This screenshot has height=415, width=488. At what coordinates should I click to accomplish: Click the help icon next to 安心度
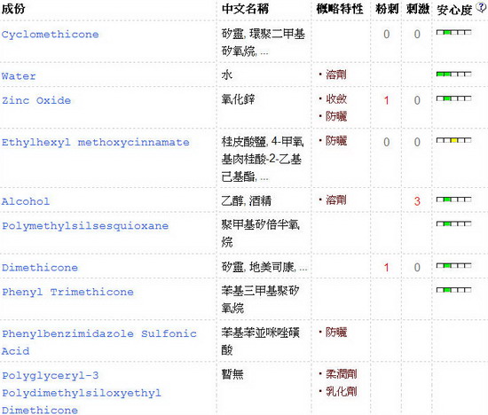pyautogui.click(x=482, y=7)
